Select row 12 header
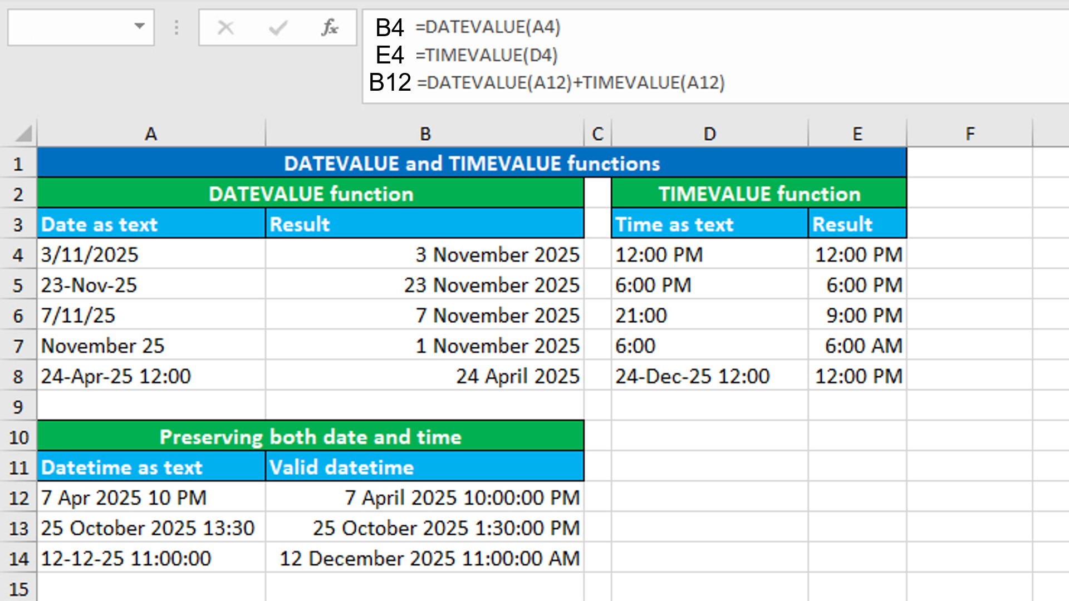Viewport: 1069px width, 601px height. point(18,497)
